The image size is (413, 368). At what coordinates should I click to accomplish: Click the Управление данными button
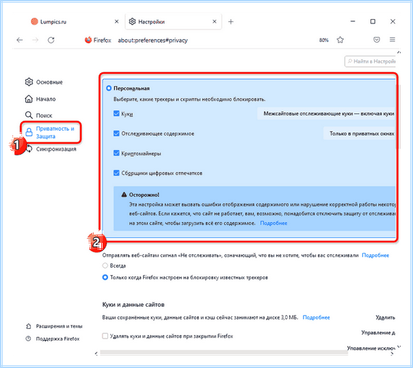pos(378,332)
